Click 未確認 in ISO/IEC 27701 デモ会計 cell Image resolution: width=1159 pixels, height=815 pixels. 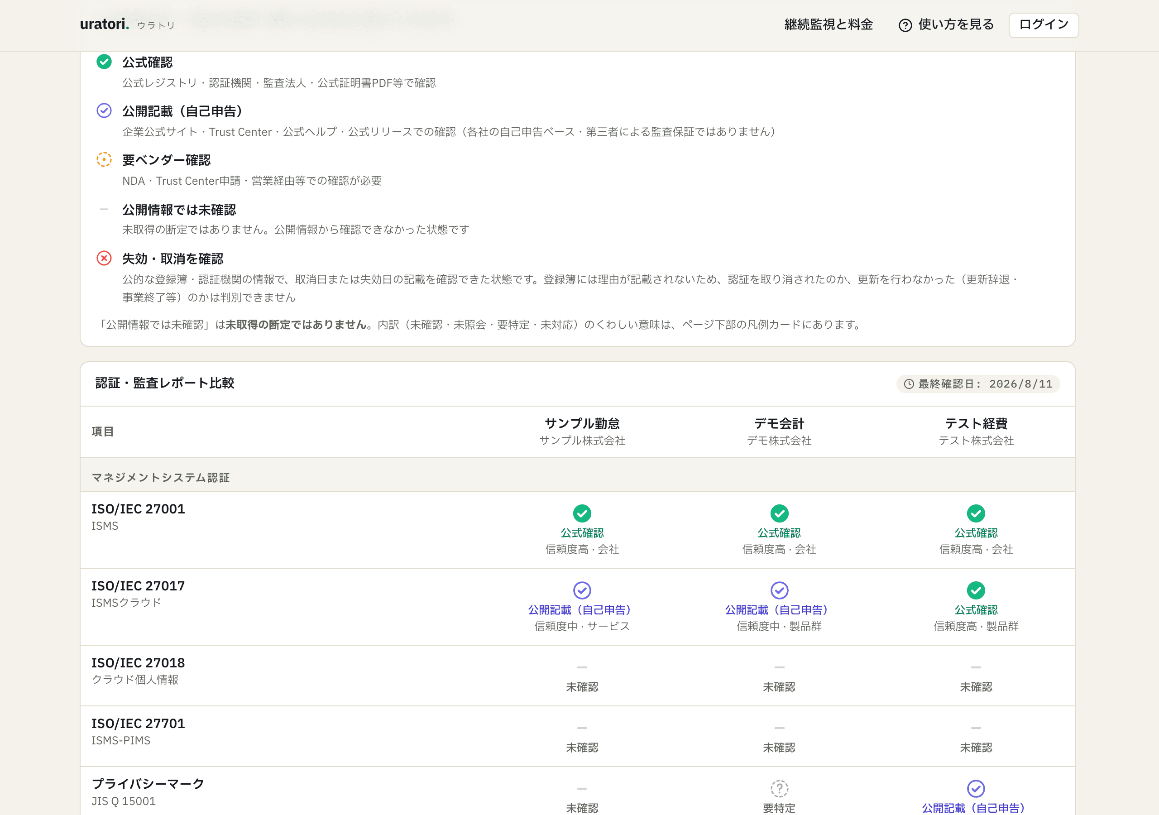(779, 748)
